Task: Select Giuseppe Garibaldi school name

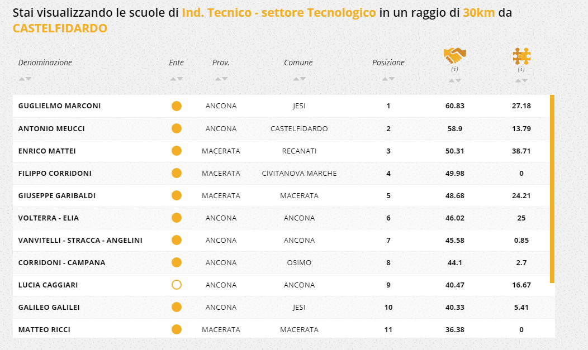Action: 56,195
